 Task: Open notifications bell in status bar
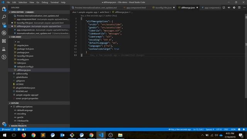point(244,129)
